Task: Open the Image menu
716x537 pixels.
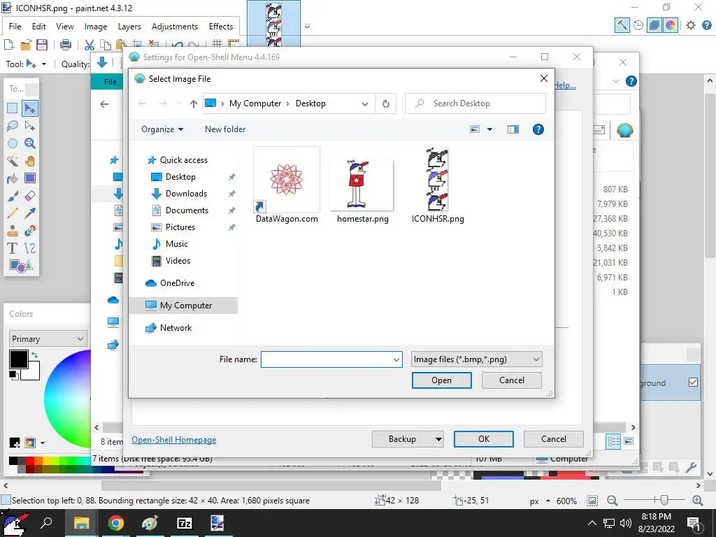Action: [x=95, y=27]
